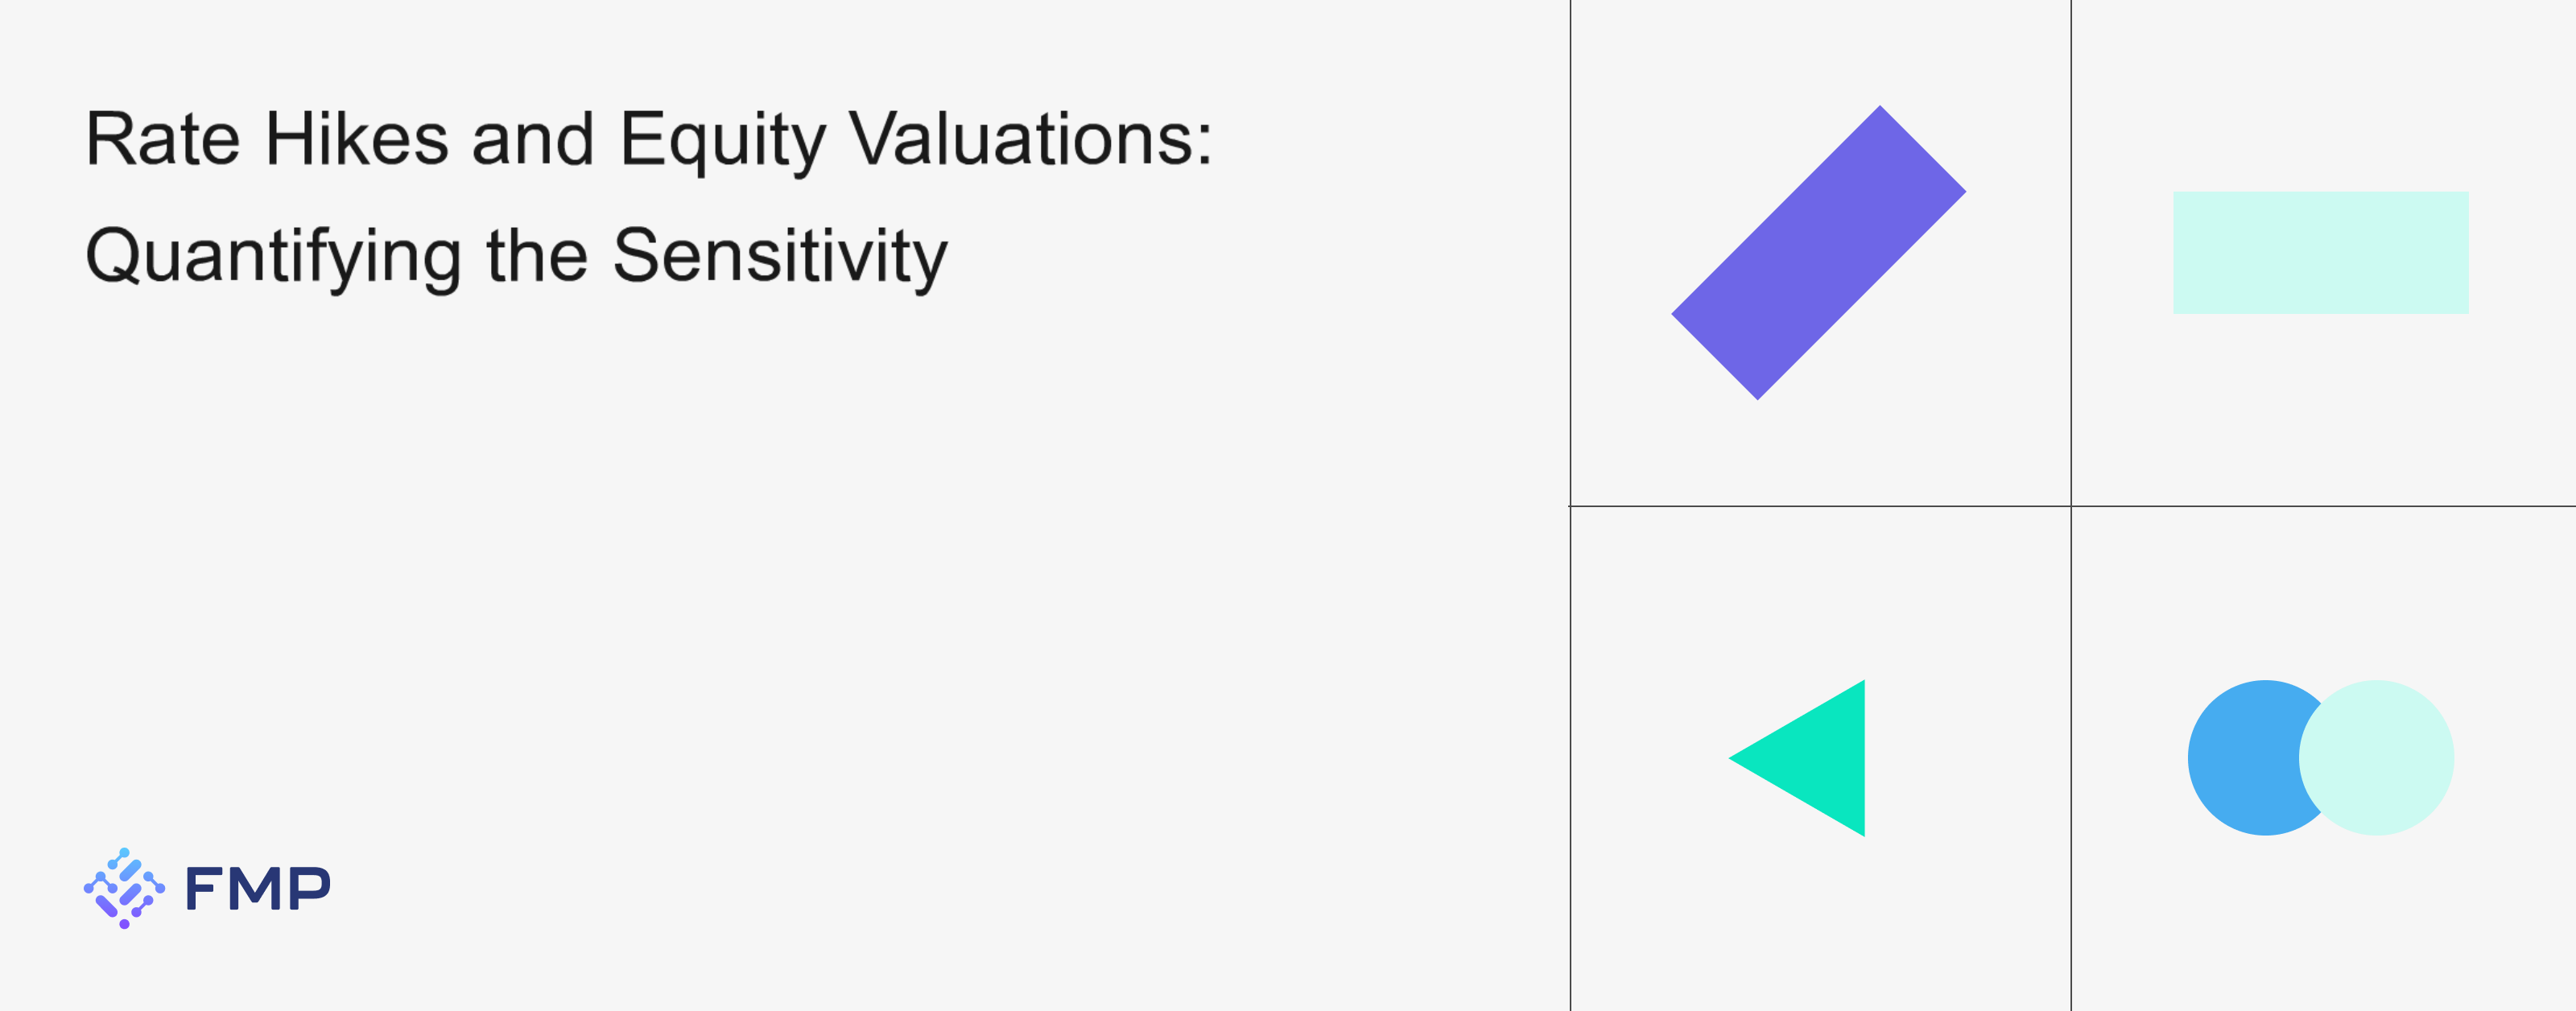Click the word "Valuations:" in the headline
The width and height of the screenshot is (2576, 1011).
point(1031,139)
